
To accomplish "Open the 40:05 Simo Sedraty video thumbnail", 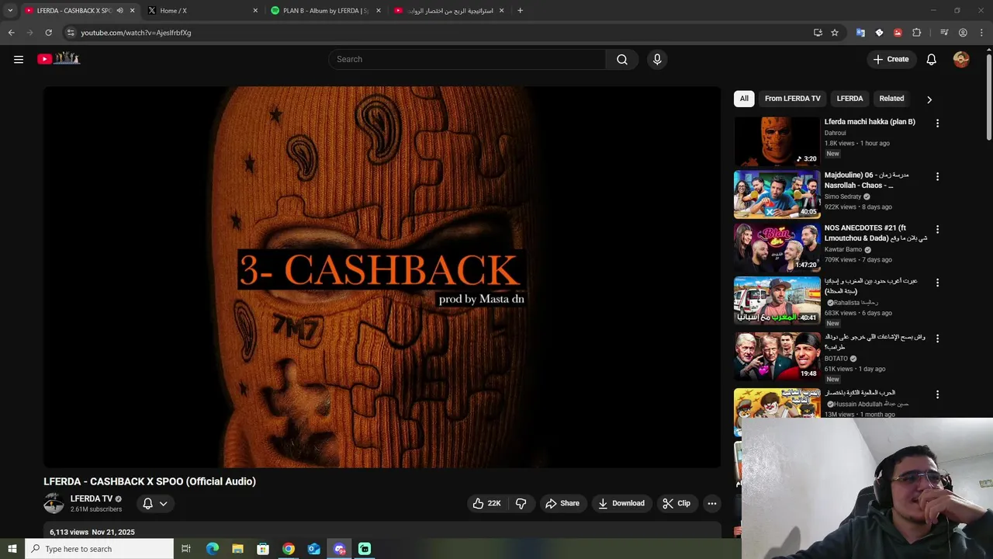I will pyautogui.click(x=777, y=194).
